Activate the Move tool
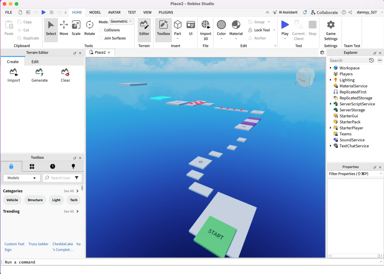The height and width of the screenshot is (274, 384). (x=64, y=28)
